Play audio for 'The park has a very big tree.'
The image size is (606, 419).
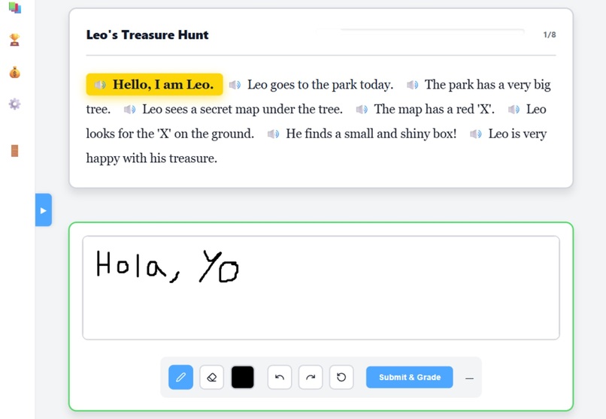[x=412, y=85]
